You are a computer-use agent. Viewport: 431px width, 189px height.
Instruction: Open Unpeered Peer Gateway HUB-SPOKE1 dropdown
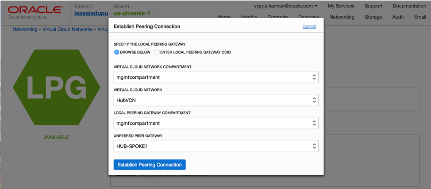216,146
